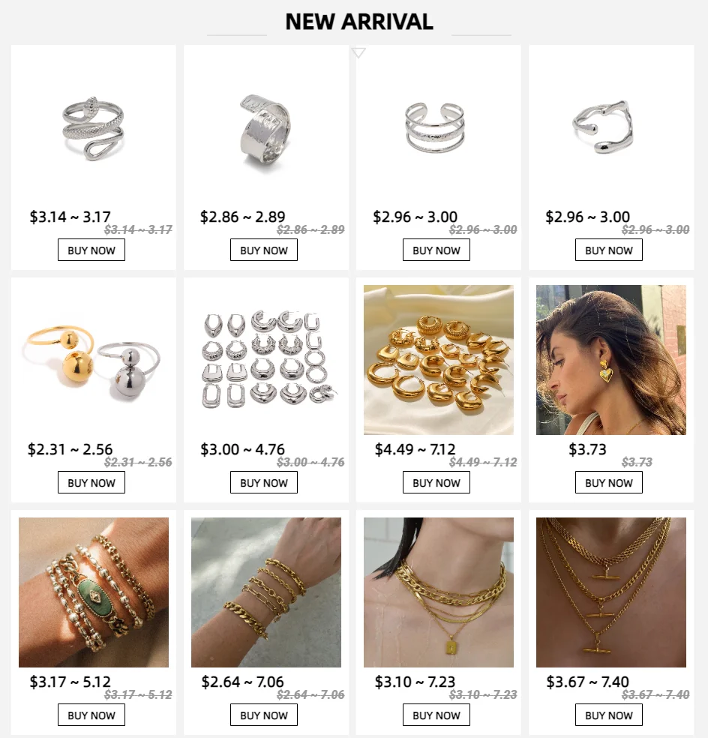
Task: Select the woman wearing heart earring photo
Action: coord(611,360)
